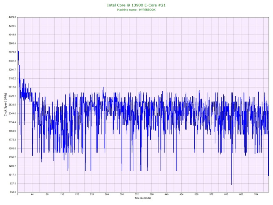Click the 616 second time axis mark
This screenshot has height=205, width=273.
227,195
